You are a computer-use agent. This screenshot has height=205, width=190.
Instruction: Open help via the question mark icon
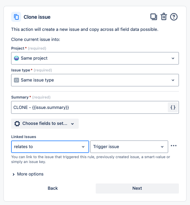click(174, 17)
